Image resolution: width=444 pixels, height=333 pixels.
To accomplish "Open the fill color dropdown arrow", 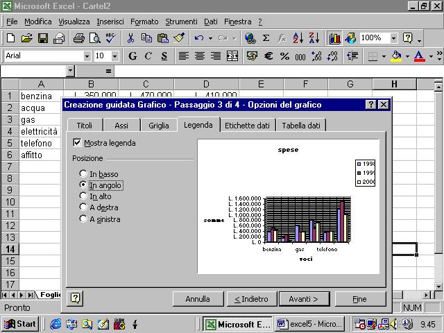I will 407,56.
